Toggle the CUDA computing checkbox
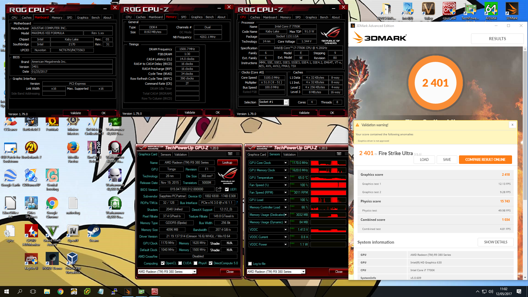Screen dimensions: 528x297 [x=180, y=263]
